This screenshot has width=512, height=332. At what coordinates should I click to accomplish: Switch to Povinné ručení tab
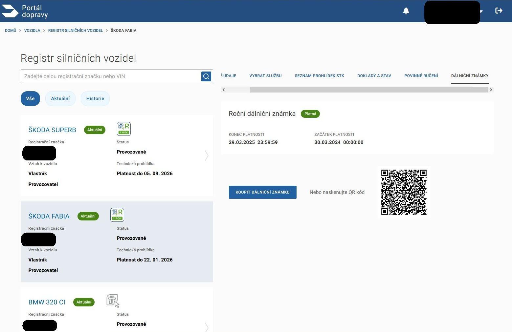point(421,76)
